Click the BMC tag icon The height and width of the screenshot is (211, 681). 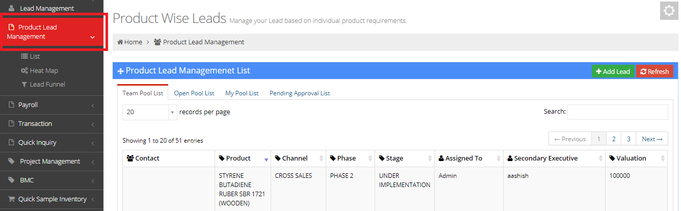click(x=11, y=180)
